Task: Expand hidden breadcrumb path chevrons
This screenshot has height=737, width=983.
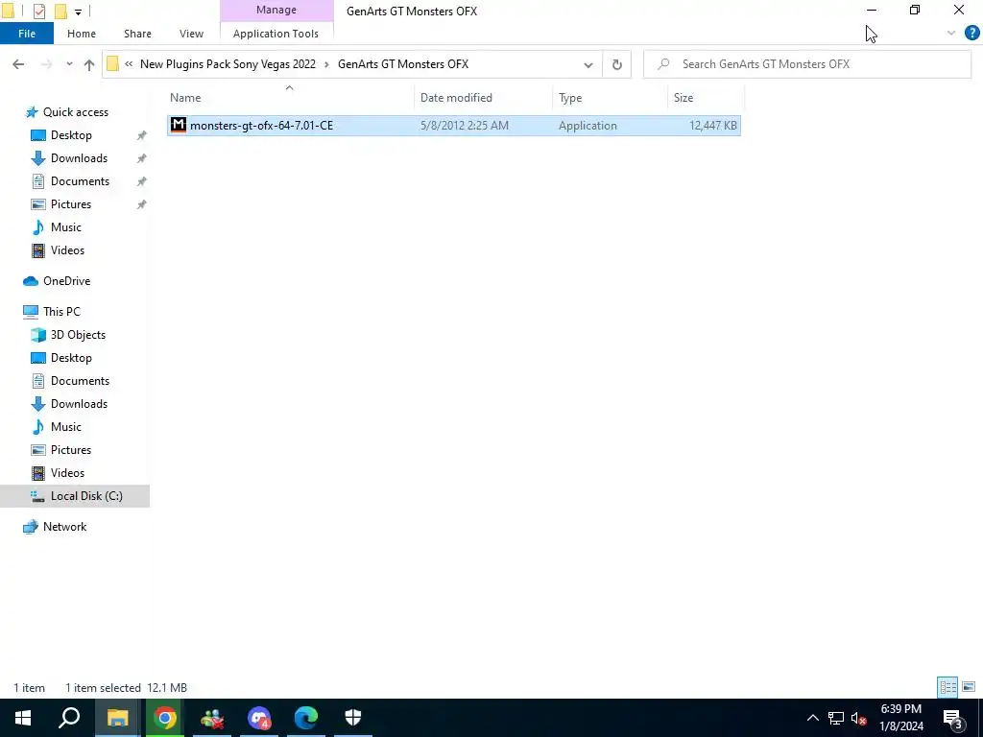Action: pos(129,64)
